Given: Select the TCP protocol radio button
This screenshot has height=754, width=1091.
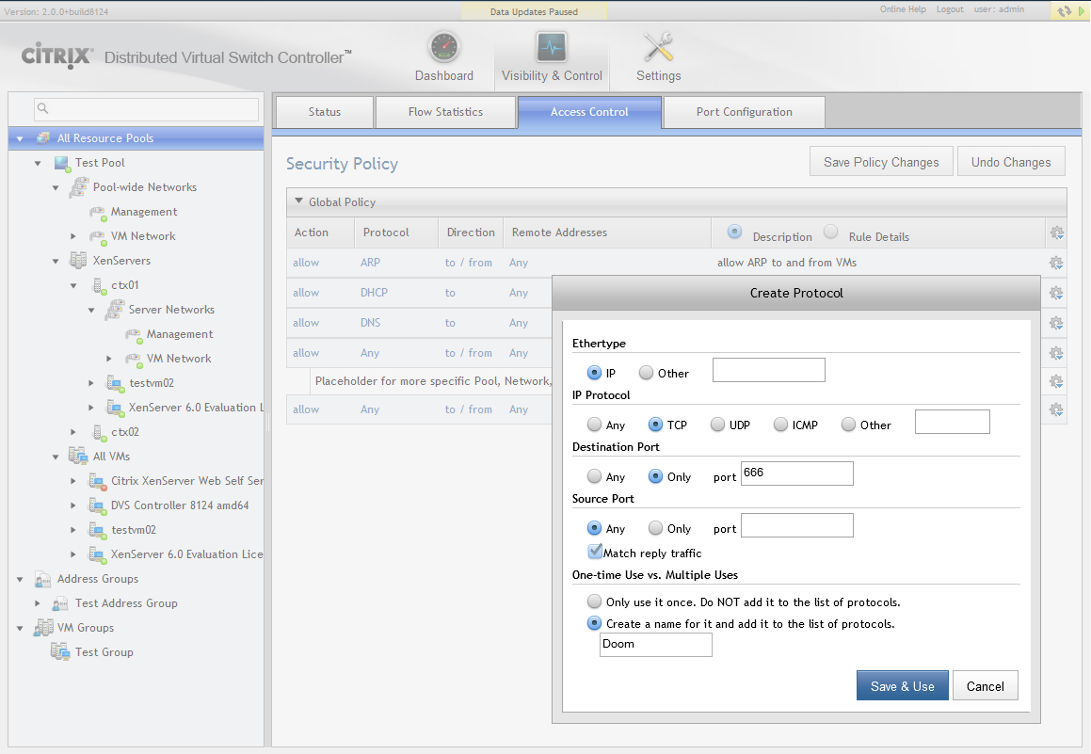Looking at the screenshot, I should [655, 425].
